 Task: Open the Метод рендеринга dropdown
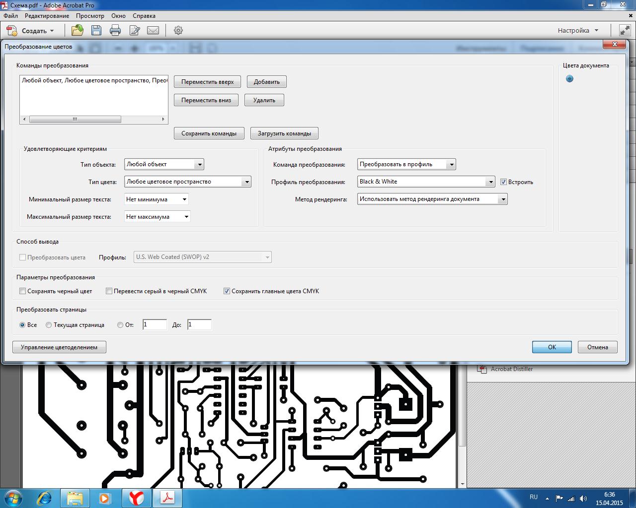coord(432,199)
